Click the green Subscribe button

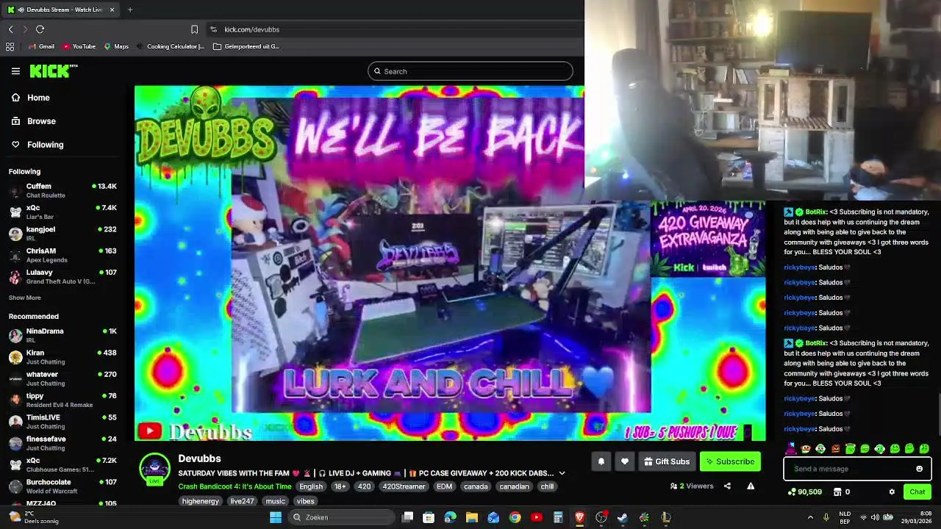730,461
